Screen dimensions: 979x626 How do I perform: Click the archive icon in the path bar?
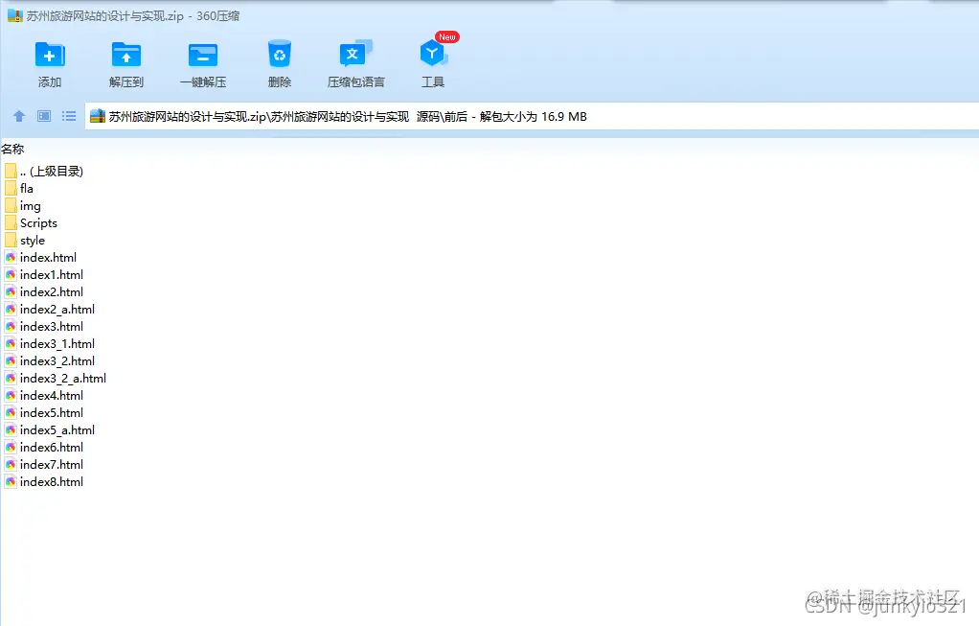coord(98,116)
